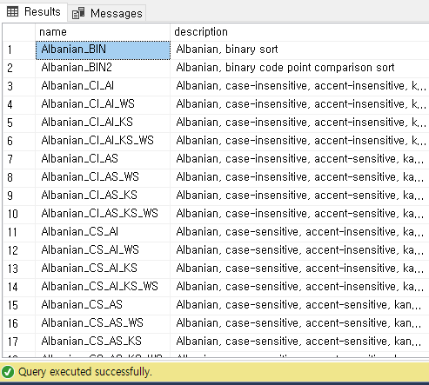Click the Albanian_CI_AS_KS_WS cell
The height and width of the screenshot is (385, 429).
coord(103,214)
